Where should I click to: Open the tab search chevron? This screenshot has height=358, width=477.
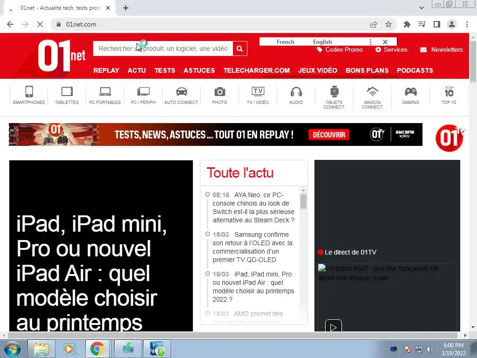pos(422,8)
